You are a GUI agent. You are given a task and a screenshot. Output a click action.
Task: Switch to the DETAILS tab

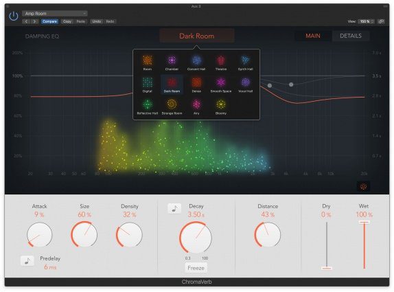click(351, 36)
